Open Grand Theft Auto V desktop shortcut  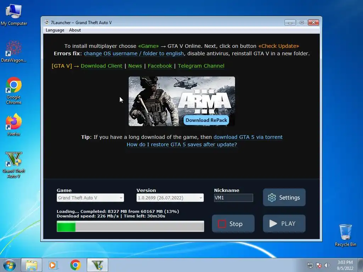coord(14,165)
